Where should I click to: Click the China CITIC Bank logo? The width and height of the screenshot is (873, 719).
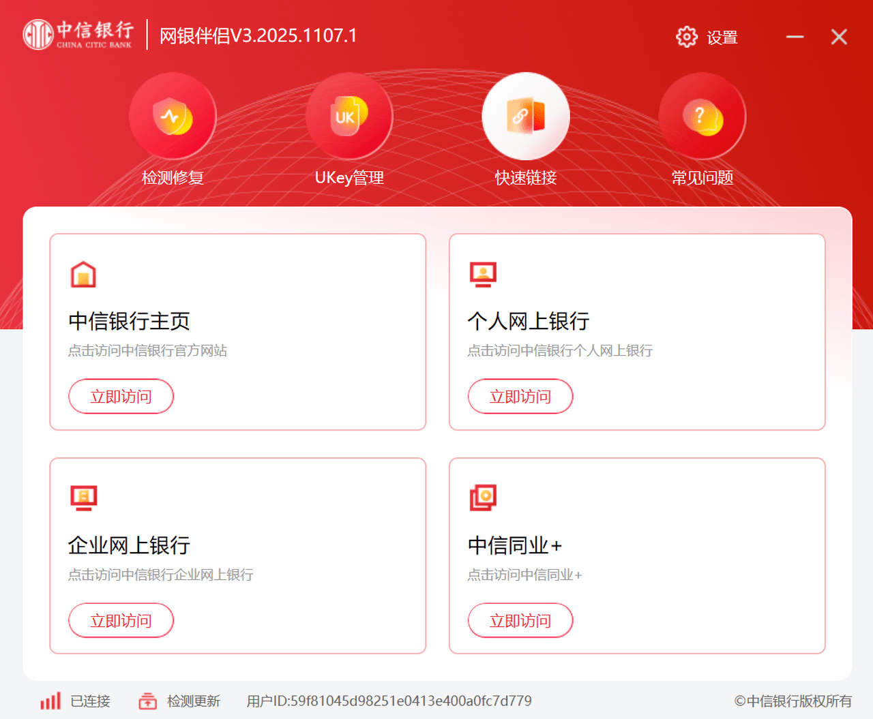pos(77,34)
